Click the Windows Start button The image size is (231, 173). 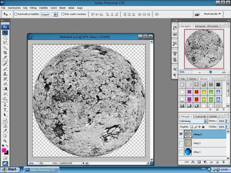coord(10,170)
